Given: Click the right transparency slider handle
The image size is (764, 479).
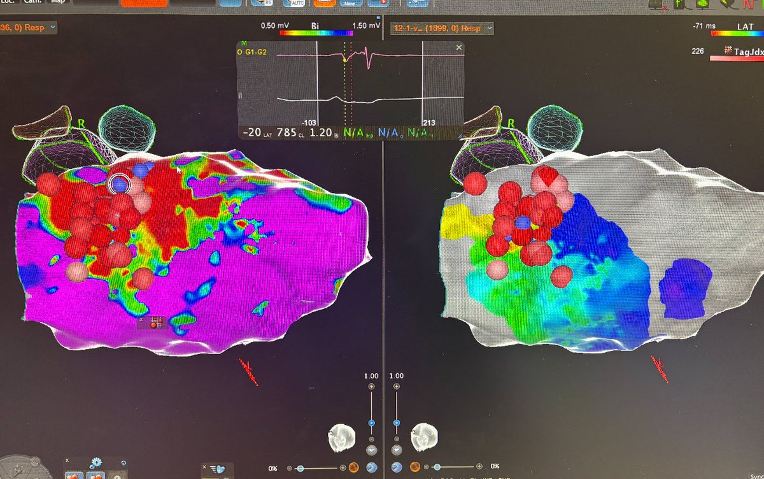Looking at the screenshot, I should point(436,468).
